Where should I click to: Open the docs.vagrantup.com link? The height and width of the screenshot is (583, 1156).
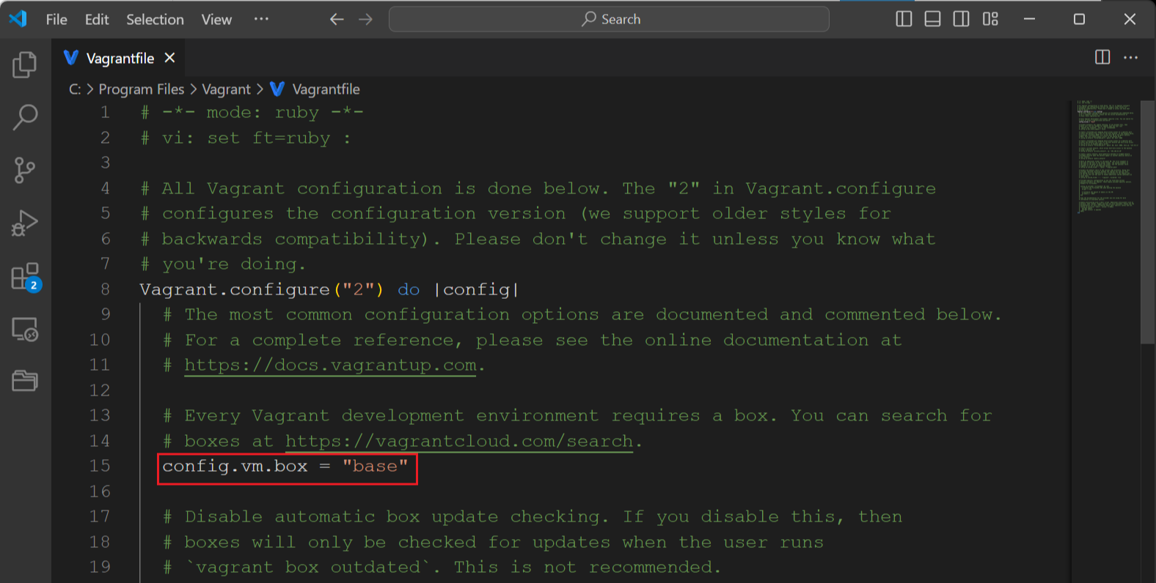coord(330,365)
